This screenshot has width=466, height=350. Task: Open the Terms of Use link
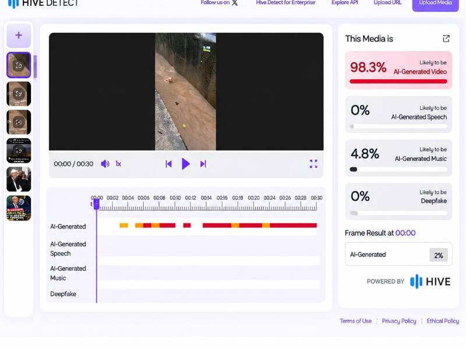point(355,321)
